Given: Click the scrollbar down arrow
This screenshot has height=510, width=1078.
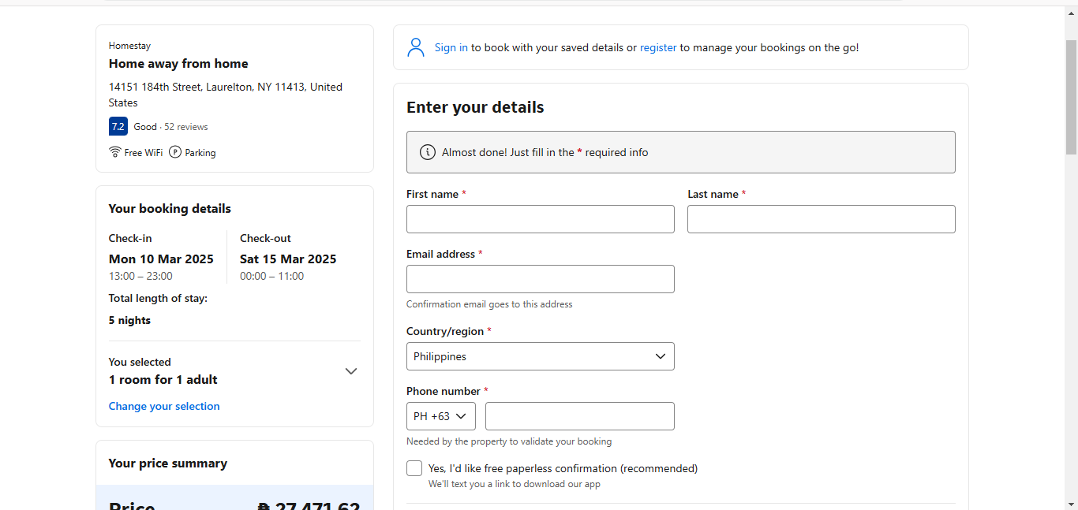Looking at the screenshot, I should [x=1071, y=504].
